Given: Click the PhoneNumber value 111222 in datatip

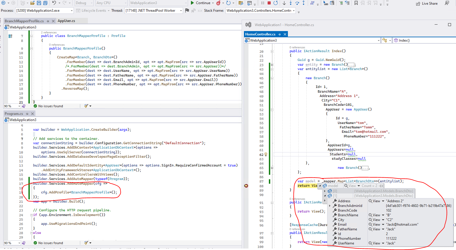Looking at the screenshot, I should pos(391,239).
